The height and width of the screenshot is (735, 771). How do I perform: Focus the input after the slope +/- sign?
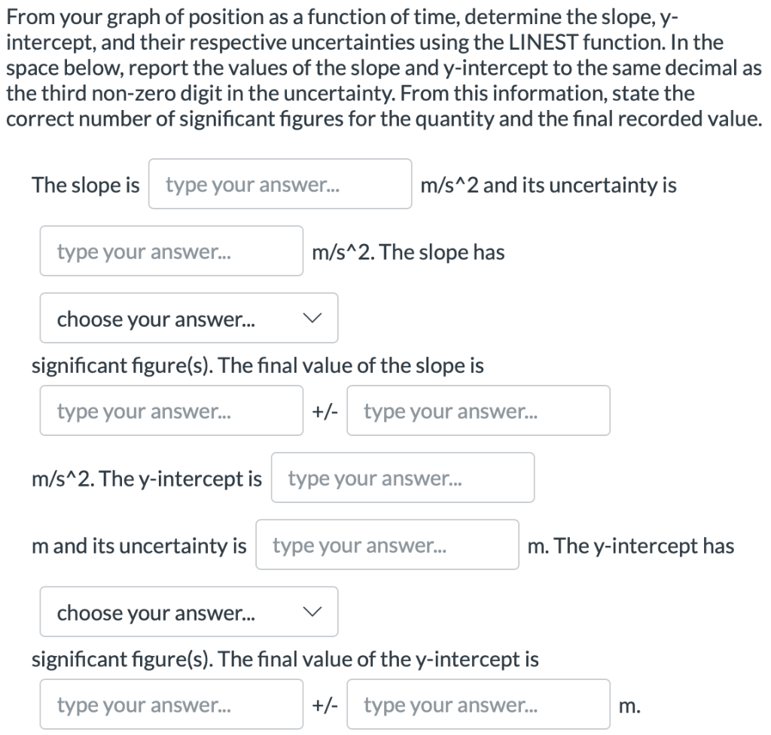[x=478, y=410]
